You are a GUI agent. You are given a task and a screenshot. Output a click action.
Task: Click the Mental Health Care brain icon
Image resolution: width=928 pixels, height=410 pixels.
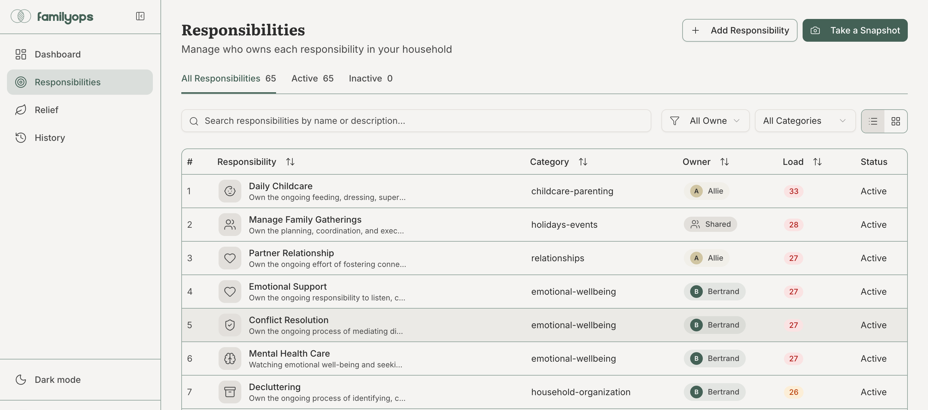tap(230, 358)
